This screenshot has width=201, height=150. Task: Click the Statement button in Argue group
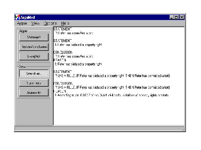34,37
